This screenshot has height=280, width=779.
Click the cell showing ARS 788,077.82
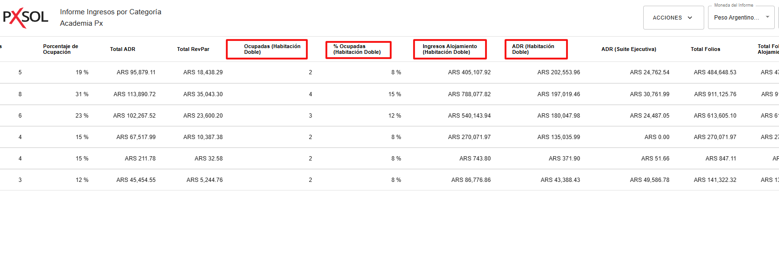471,94
